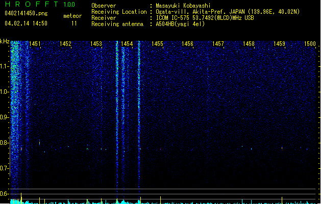The image size is (321, 204).
Task: Click the 'meteor' label
Action: pyautogui.click(x=72, y=16)
